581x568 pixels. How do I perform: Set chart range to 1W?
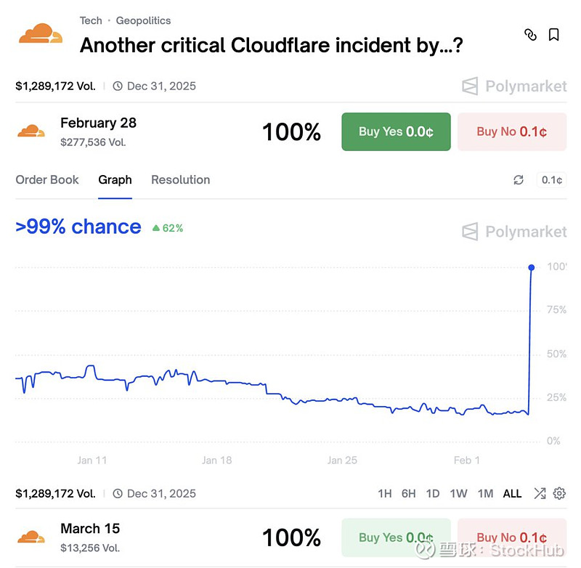(x=458, y=493)
